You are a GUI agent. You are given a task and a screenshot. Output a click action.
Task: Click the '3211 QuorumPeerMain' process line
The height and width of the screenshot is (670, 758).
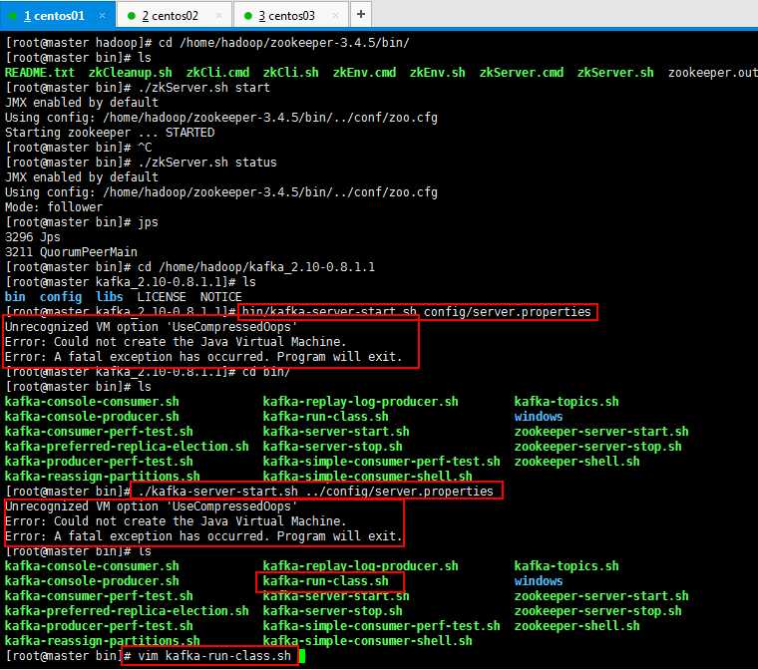click(x=71, y=252)
